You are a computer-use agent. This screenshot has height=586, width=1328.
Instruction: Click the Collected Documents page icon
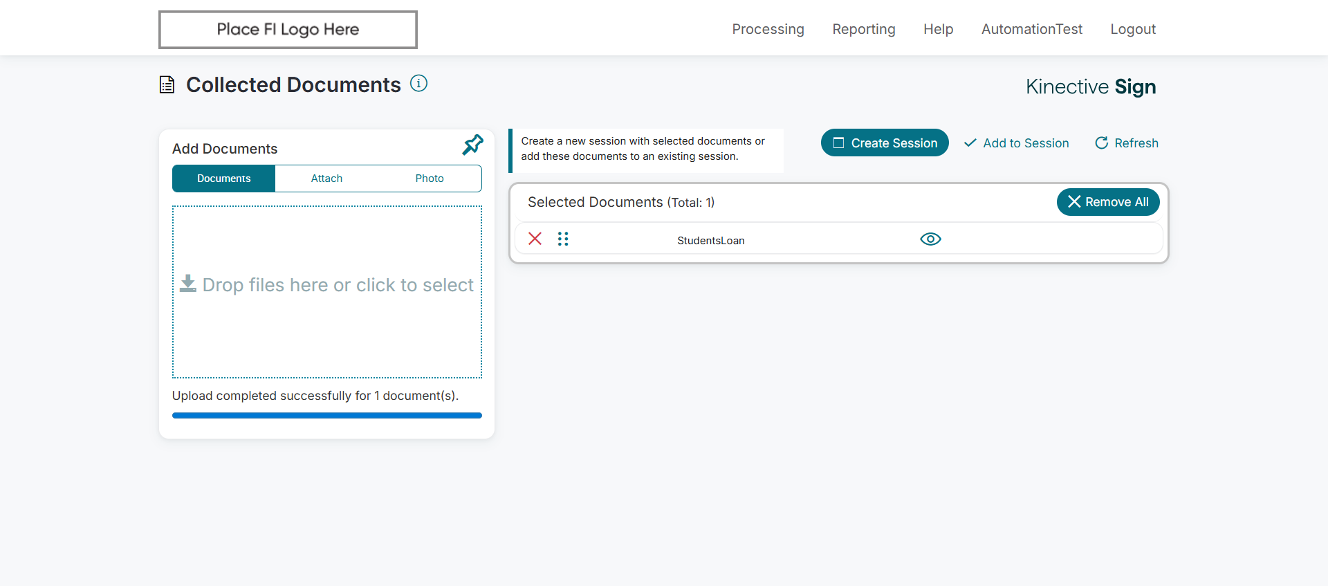167,84
